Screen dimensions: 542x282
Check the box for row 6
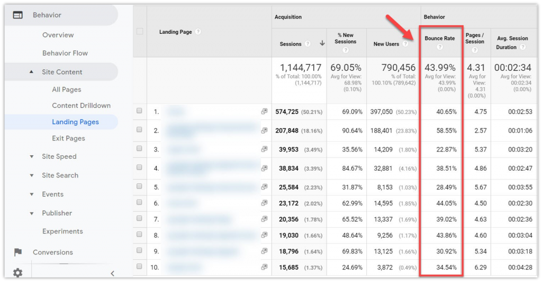(139, 202)
